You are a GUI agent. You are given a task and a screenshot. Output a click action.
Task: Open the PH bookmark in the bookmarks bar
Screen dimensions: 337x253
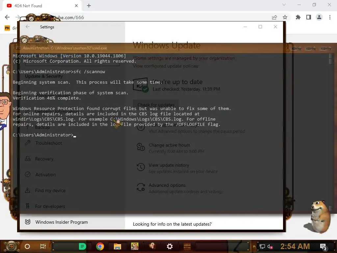(7, 28)
